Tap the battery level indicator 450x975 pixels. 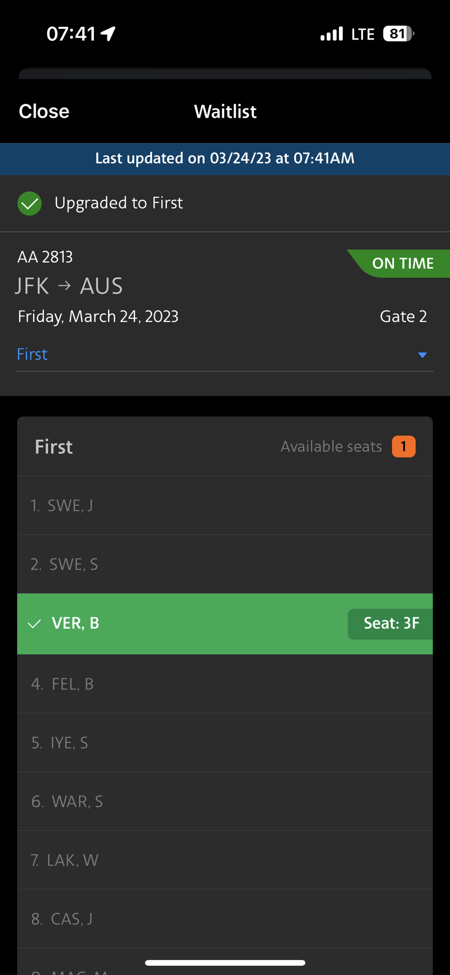[x=398, y=34]
